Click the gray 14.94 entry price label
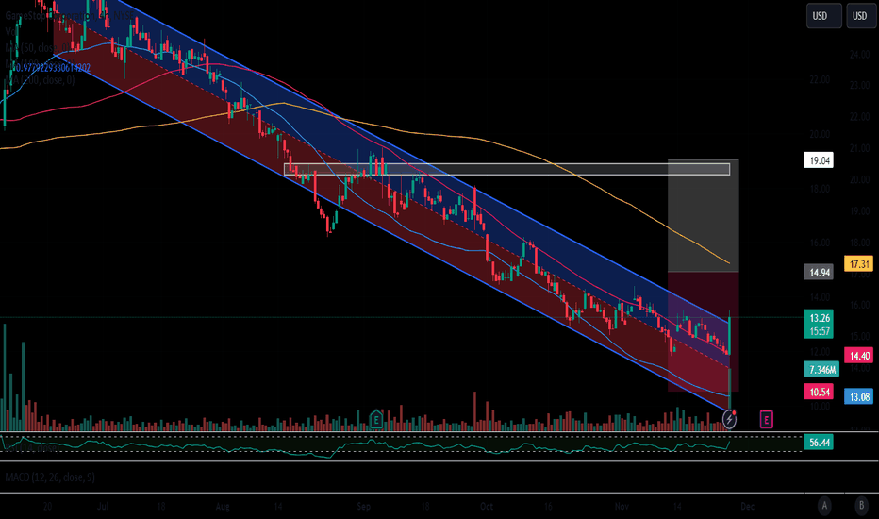Screen dimensions: 879x519 point(819,273)
